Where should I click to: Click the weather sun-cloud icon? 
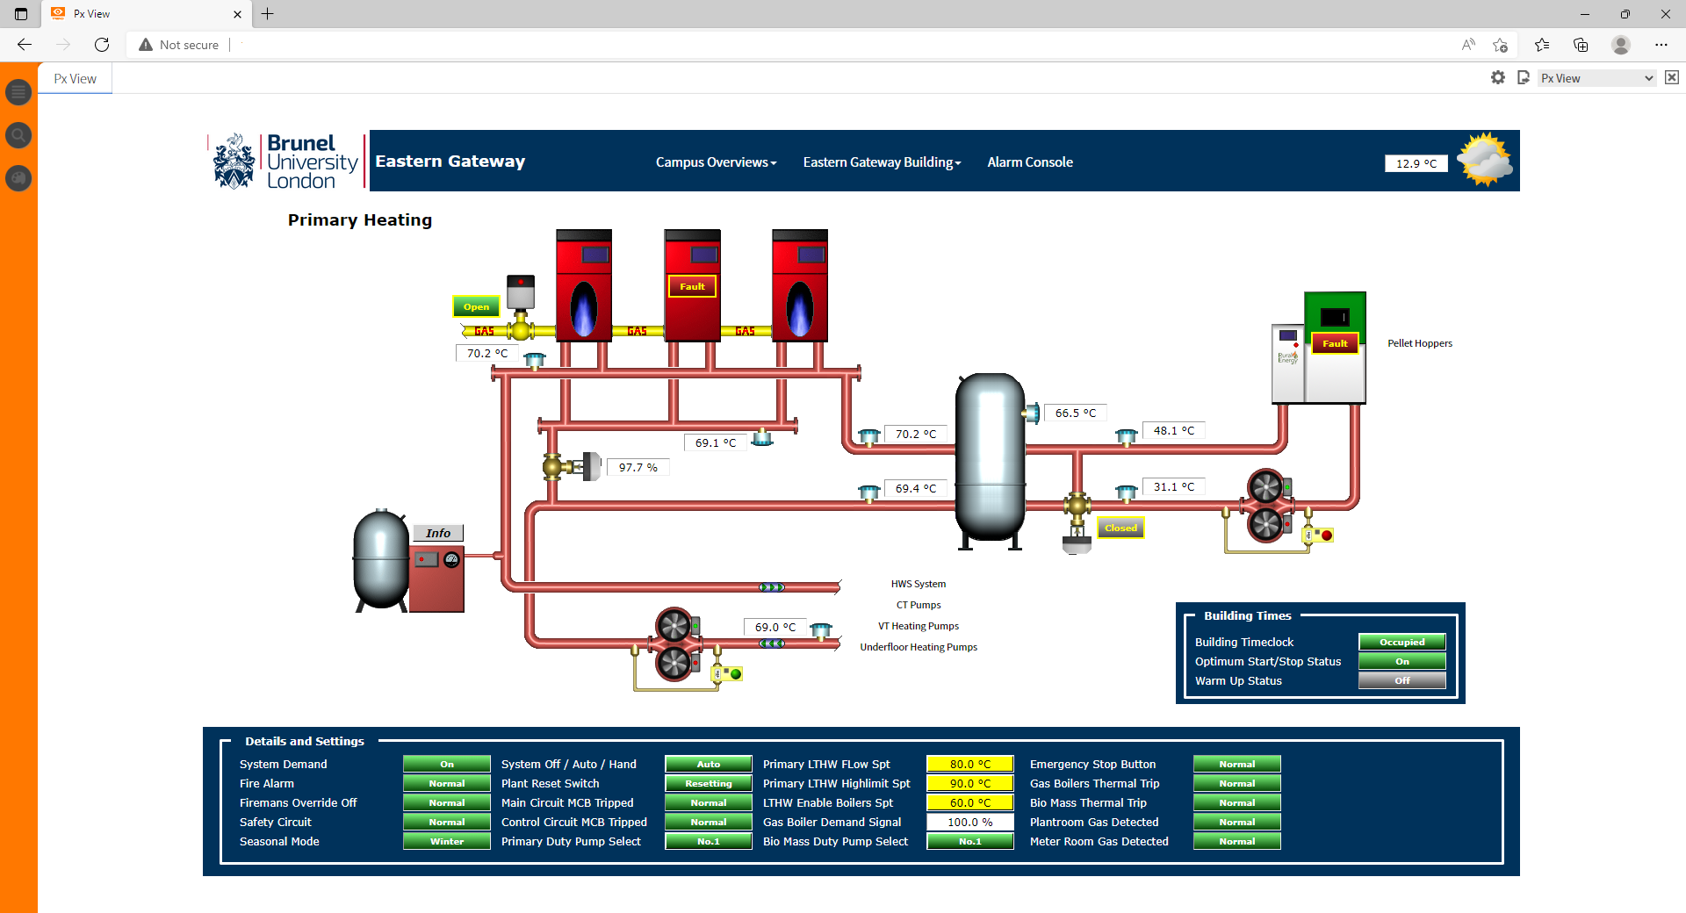1484,160
